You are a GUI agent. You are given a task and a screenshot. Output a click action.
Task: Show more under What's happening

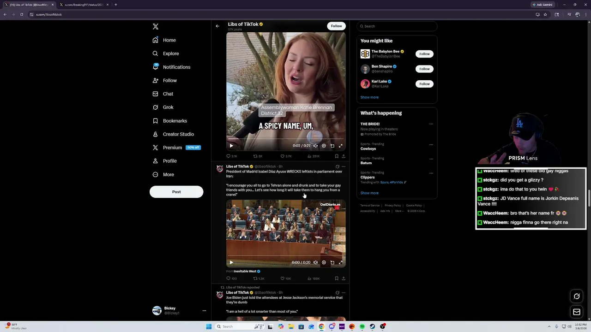[x=369, y=193]
